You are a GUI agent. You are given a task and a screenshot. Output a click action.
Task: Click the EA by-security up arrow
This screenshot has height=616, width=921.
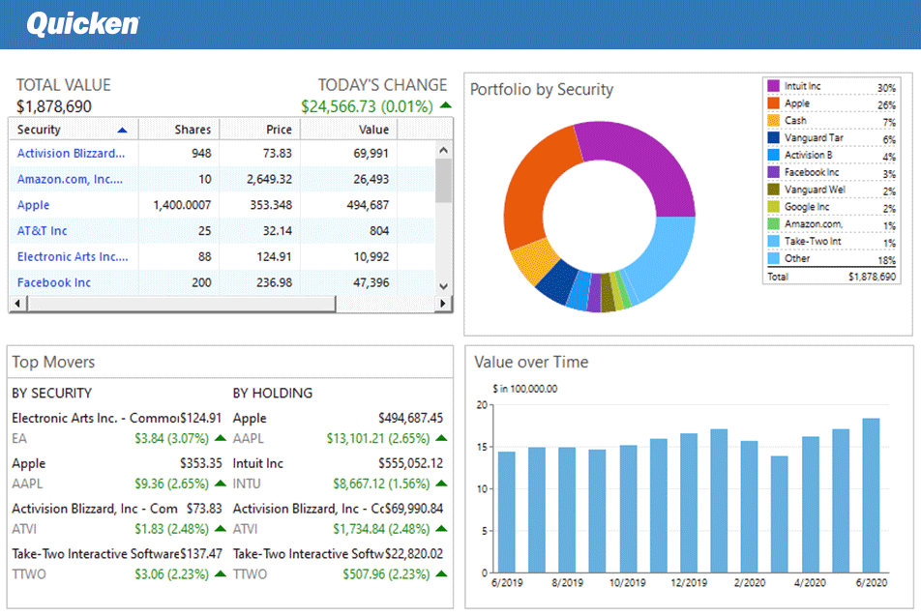pos(221,438)
